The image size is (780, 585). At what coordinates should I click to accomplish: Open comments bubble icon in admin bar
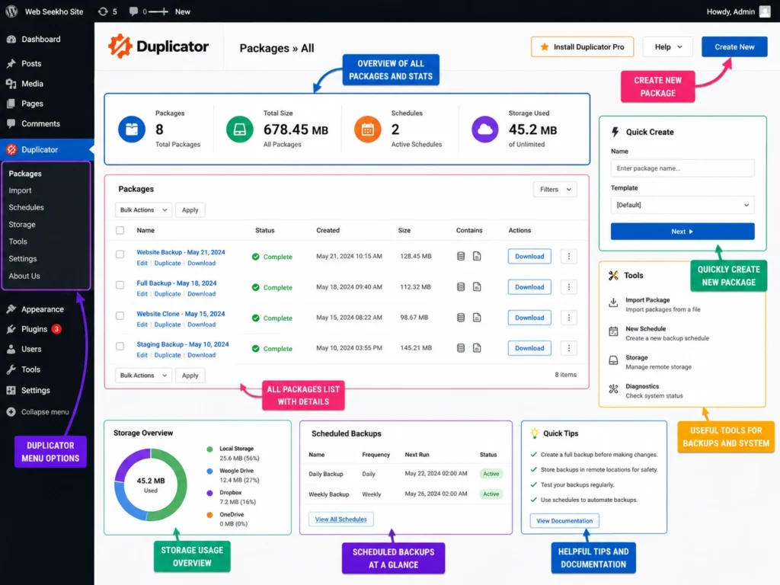(133, 11)
